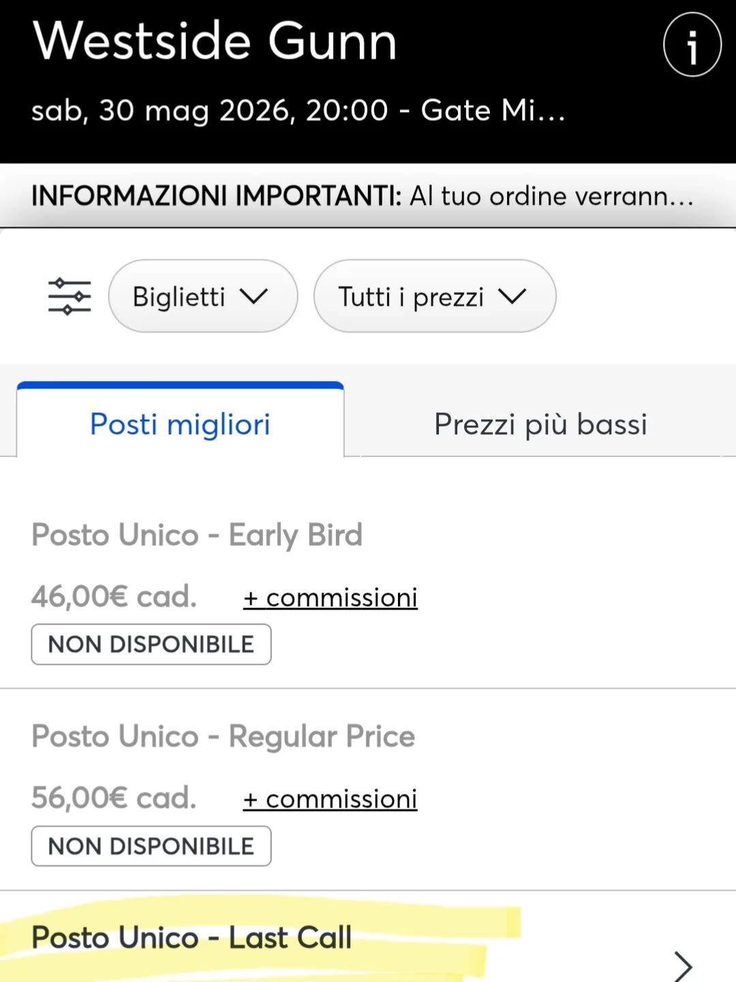Switch to the Prezzi più bassi tab

541,423
